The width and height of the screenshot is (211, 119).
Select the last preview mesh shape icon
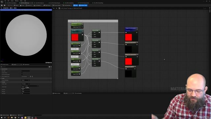(x=51, y=62)
